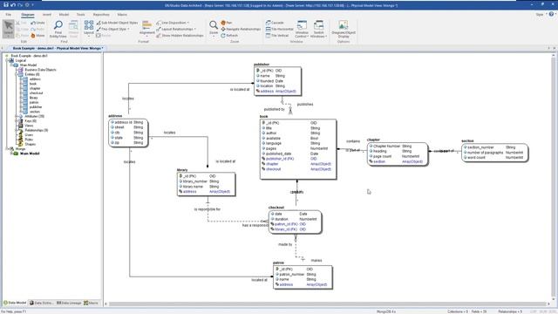This screenshot has height=314, width=558.
Task: Switch to the Tools ribbon tab
Action: 81,15
